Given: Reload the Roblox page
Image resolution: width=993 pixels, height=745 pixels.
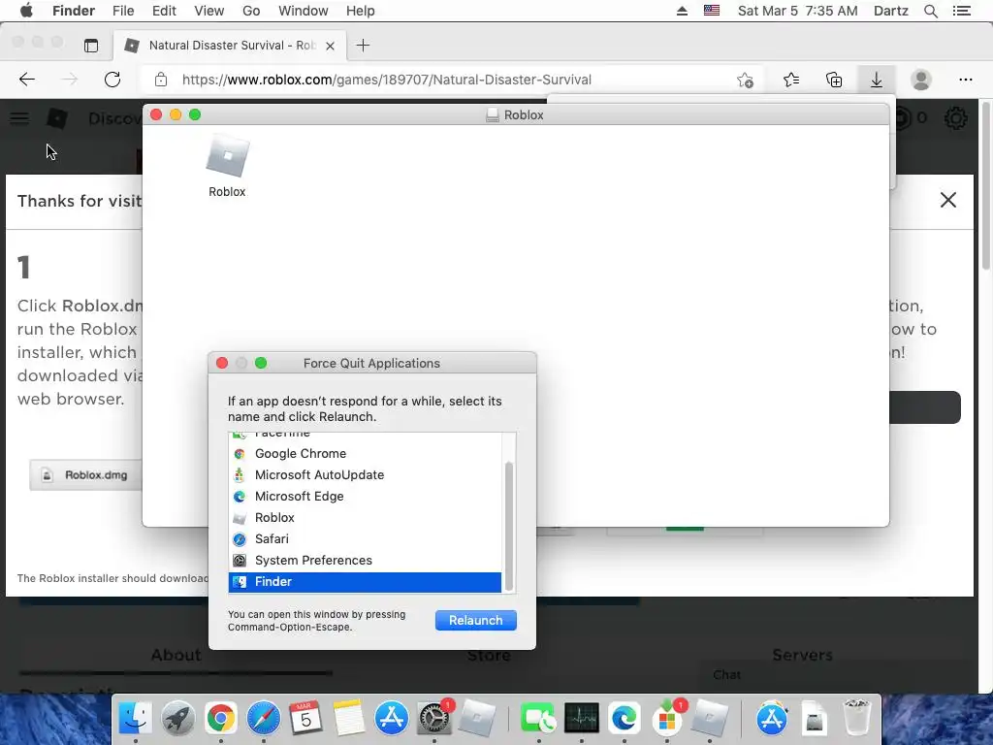Looking at the screenshot, I should click(112, 80).
